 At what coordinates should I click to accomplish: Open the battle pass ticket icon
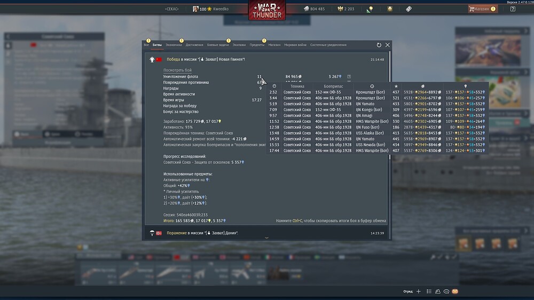pyautogui.click(x=409, y=9)
